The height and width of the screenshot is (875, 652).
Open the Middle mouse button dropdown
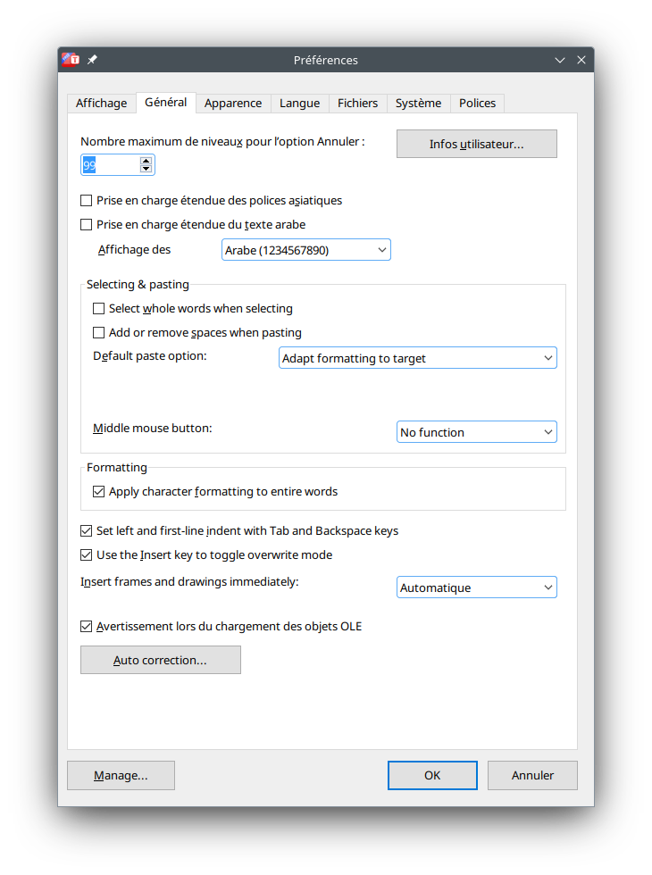click(476, 433)
